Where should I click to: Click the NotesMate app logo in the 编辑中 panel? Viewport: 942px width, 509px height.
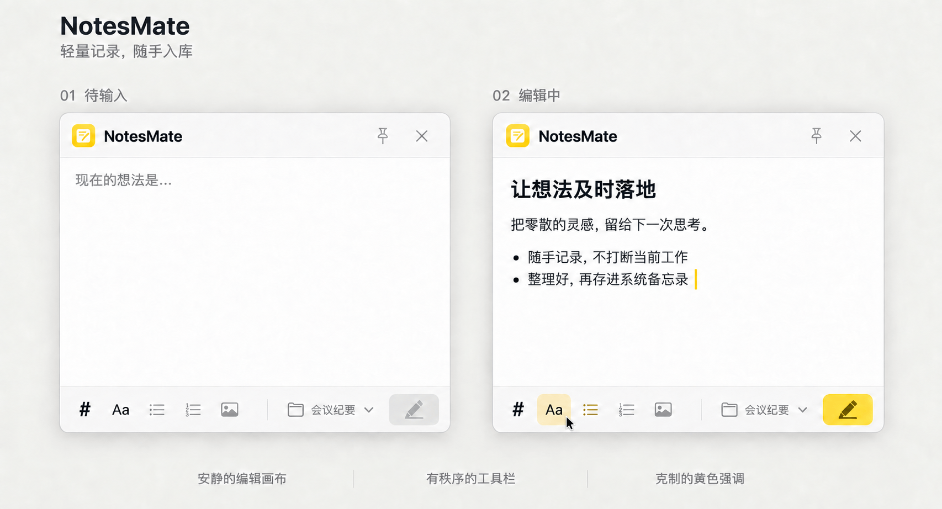[517, 136]
